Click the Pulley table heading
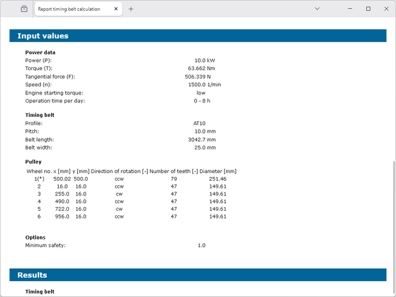The image size is (396, 297). coord(33,162)
